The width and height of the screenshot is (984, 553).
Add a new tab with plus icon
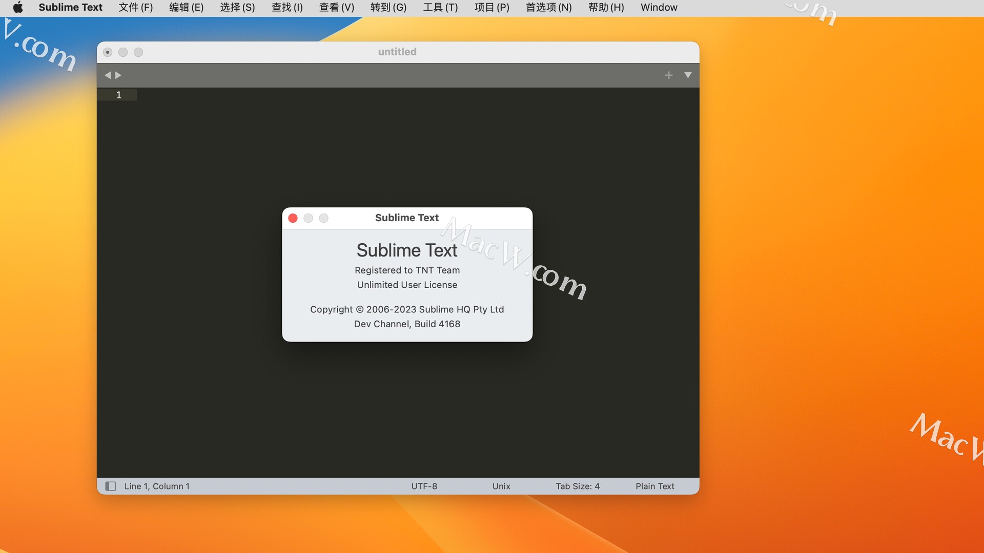668,75
